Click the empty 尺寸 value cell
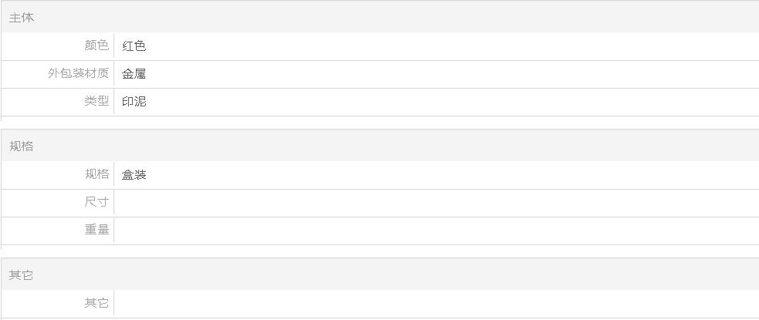 point(432,202)
